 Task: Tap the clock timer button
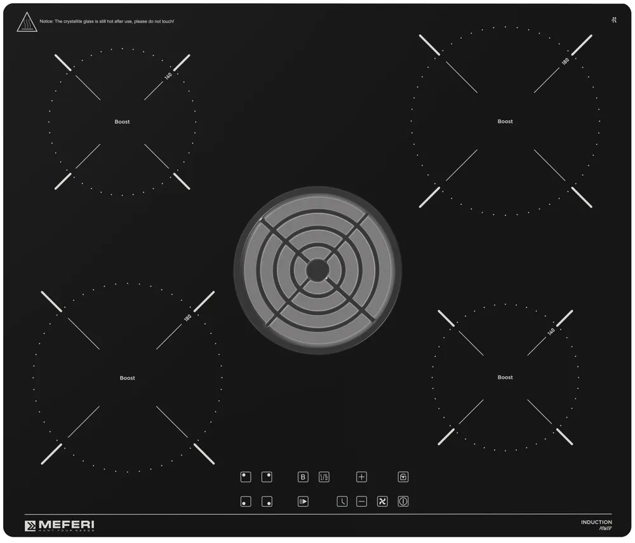[342, 502]
